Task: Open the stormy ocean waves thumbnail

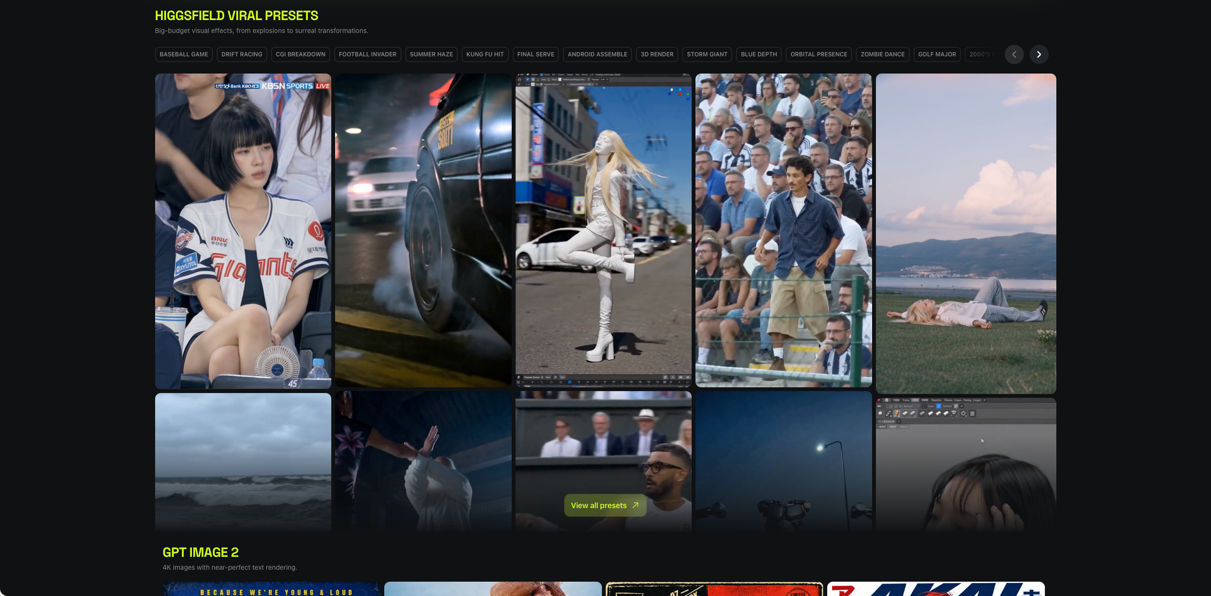Action: pyautogui.click(x=243, y=462)
